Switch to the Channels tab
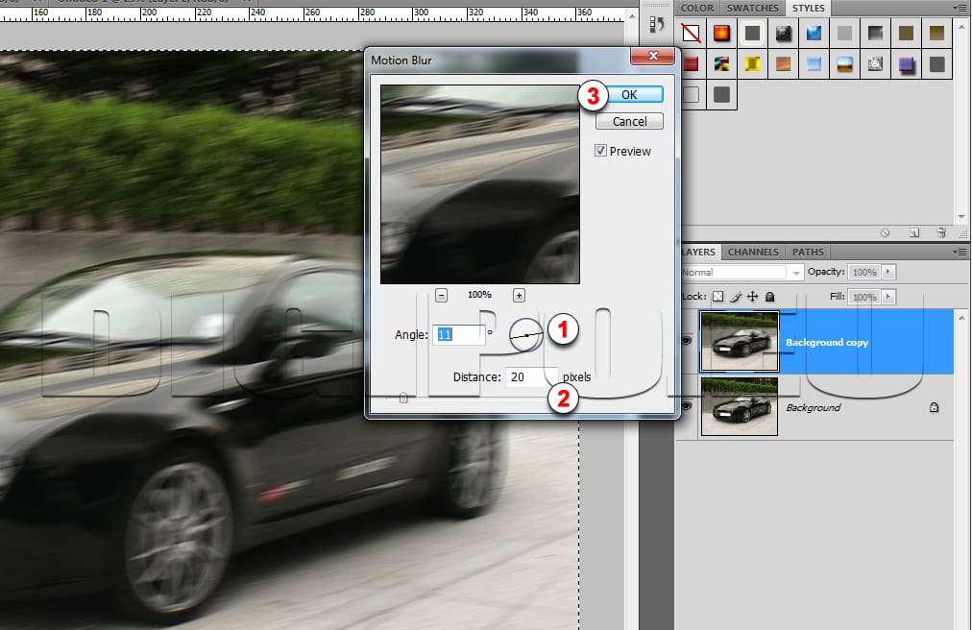Image resolution: width=972 pixels, height=630 pixels. (753, 252)
